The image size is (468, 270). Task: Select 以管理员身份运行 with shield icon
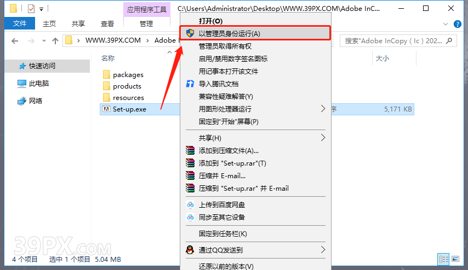255,33
